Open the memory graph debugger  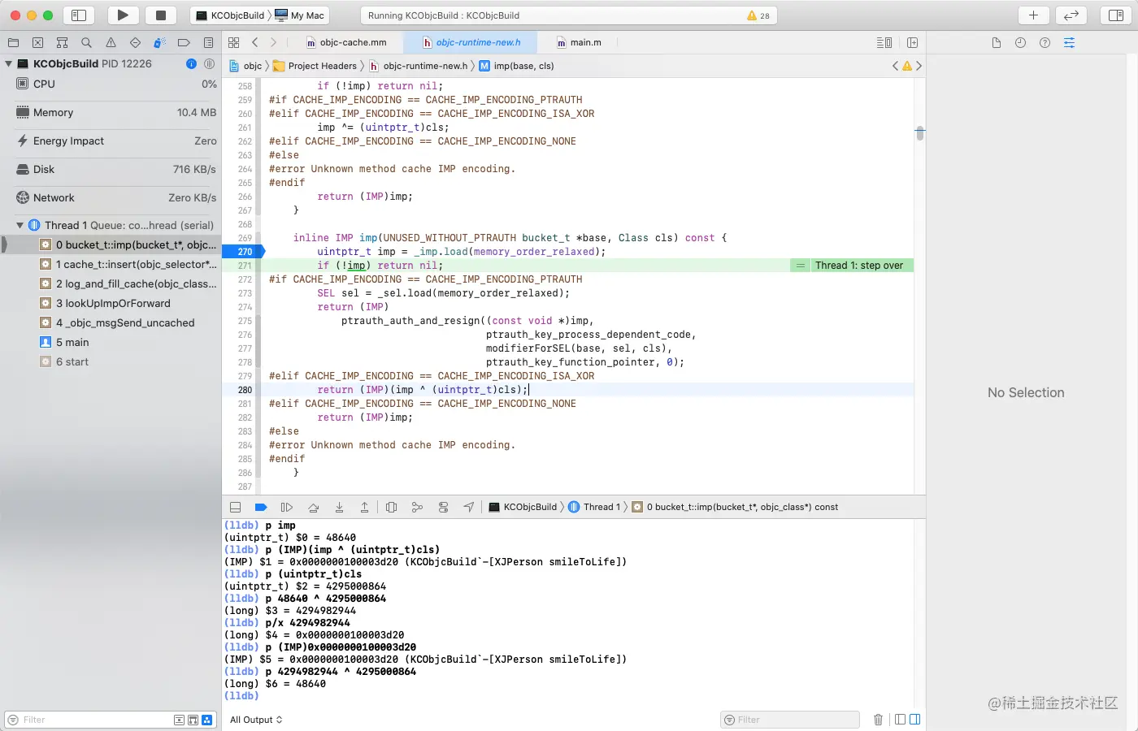(417, 507)
